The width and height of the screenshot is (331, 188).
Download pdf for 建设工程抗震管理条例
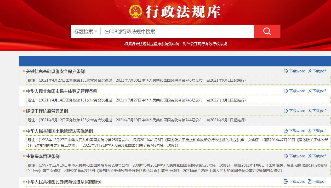317,111
